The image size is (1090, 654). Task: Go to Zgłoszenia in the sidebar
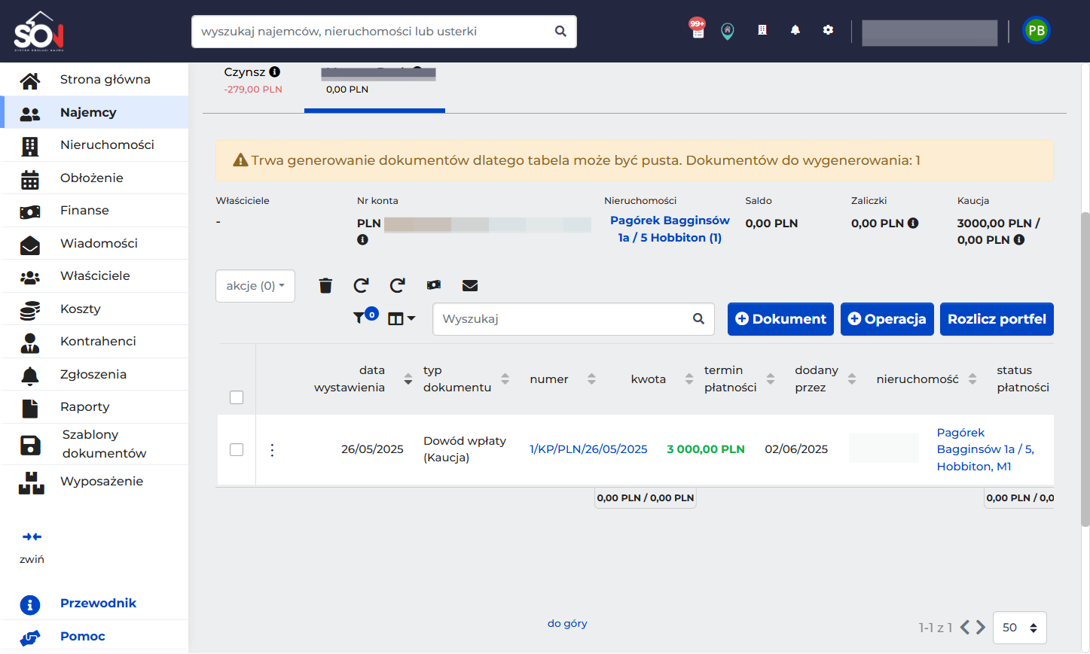94,375
